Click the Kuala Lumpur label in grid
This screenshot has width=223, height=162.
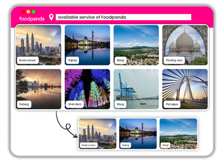coord(28,60)
